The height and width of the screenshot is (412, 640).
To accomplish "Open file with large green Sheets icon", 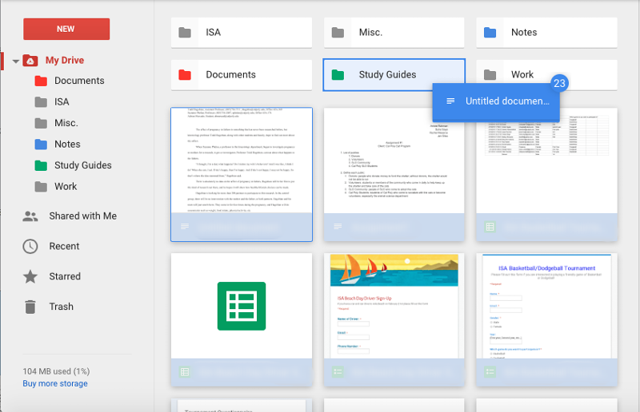I will tap(242, 306).
